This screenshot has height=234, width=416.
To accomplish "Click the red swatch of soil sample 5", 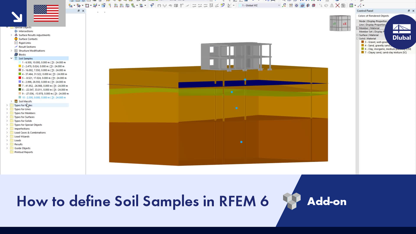I will coord(19,78).
